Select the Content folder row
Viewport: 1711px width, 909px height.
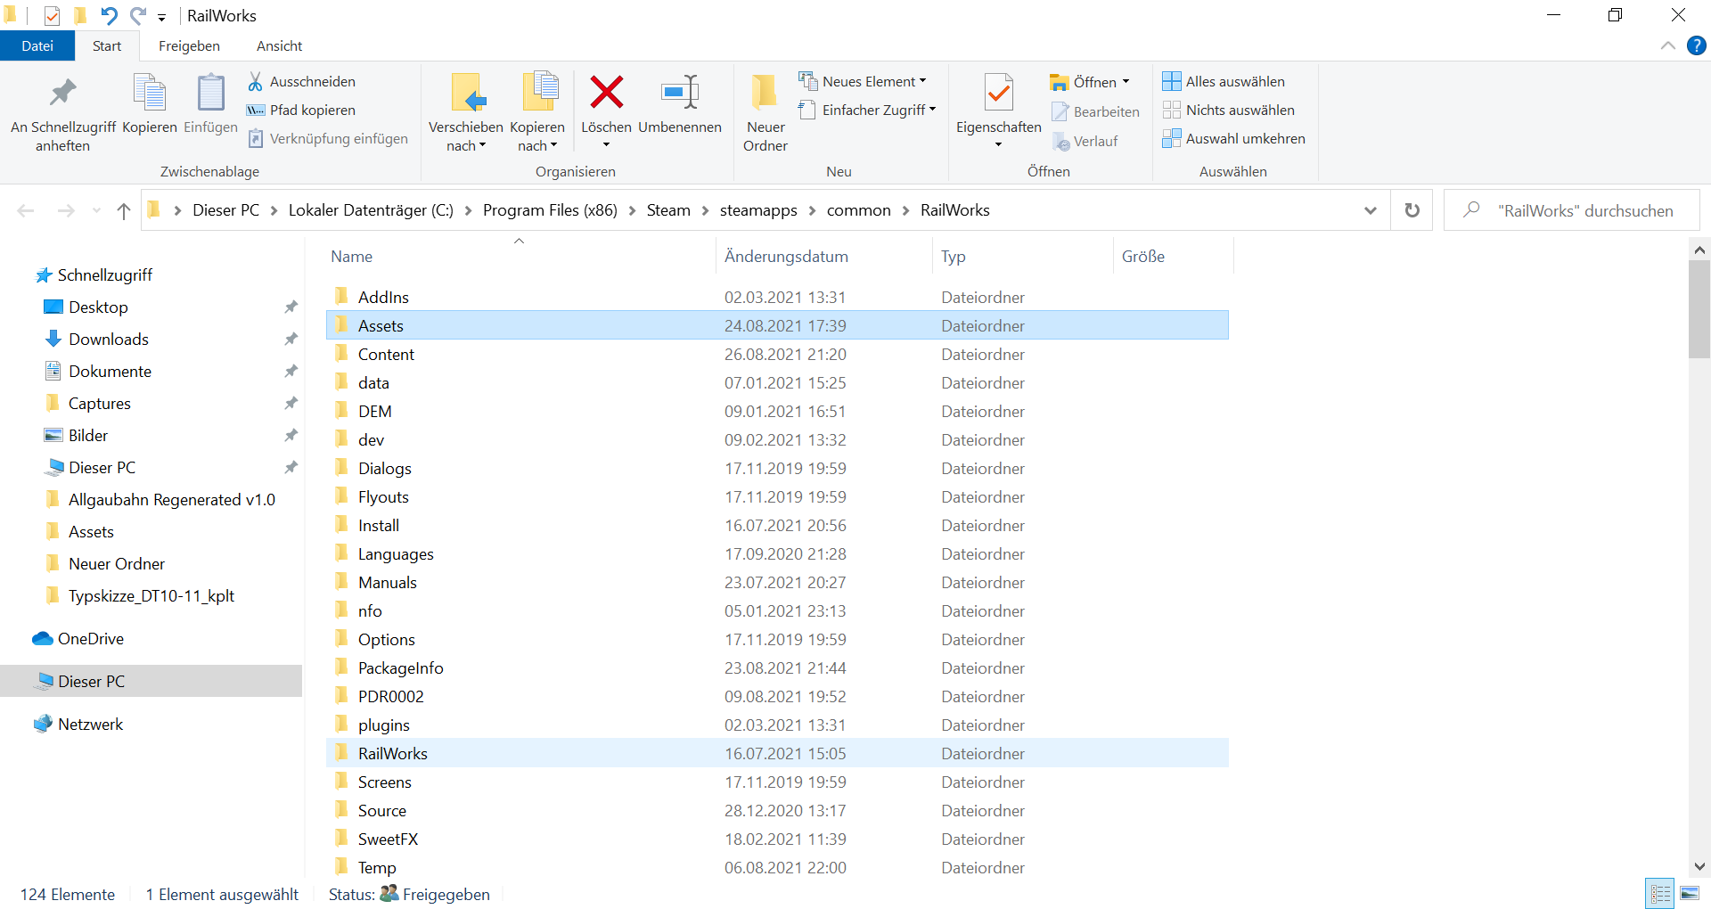(777, 354)
